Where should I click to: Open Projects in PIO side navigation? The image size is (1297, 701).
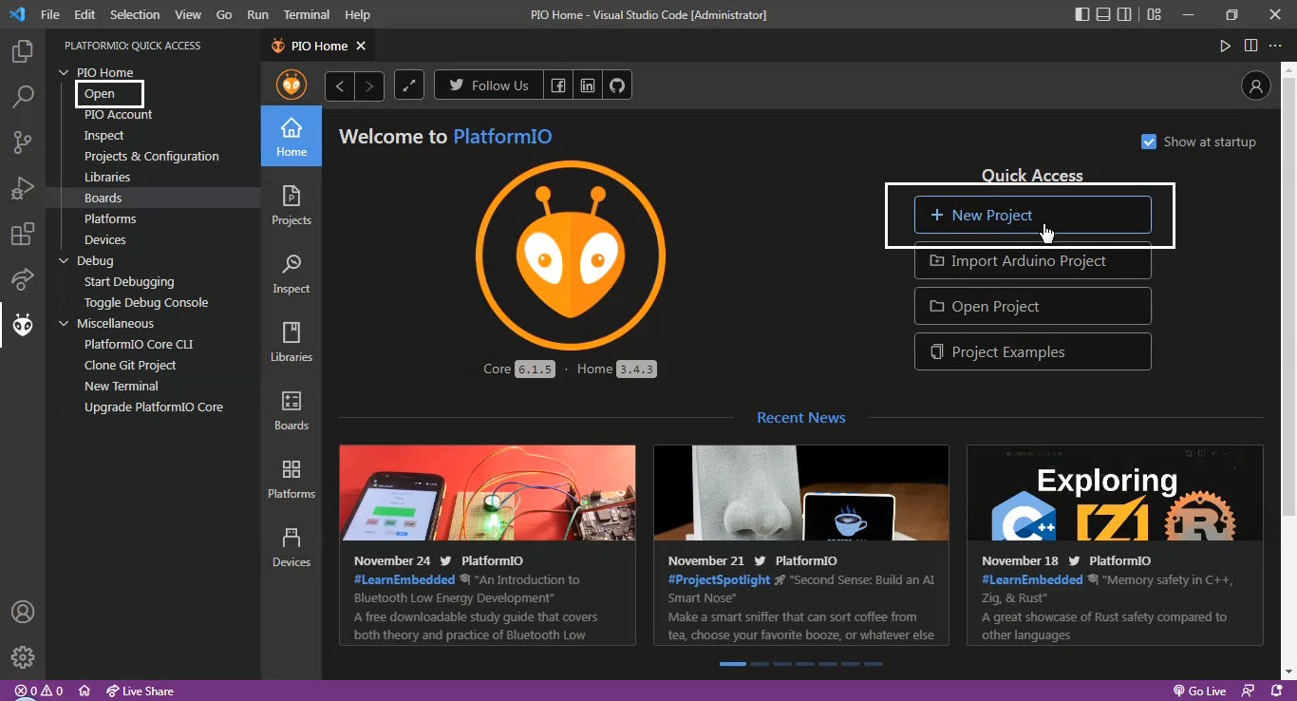(x=291, y=205)
